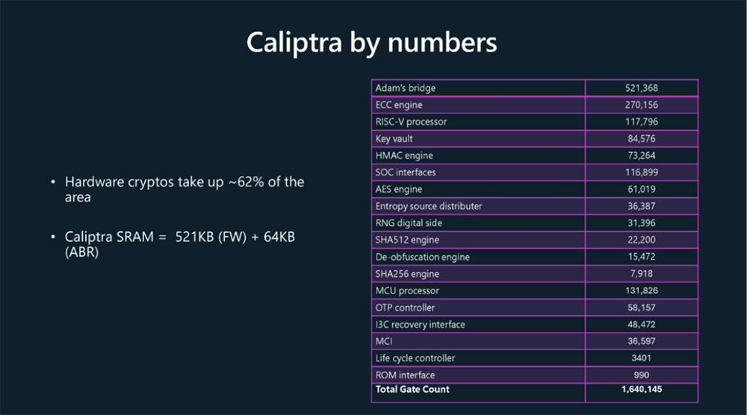The image size is (747, 415).
Task: Select the Entropy source distributer cell
Action: 429,206
